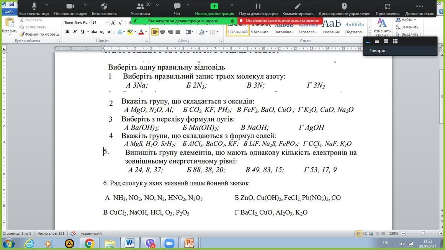Click the ruler tab selector icon

pyautogui.click(x=4, y=49)
